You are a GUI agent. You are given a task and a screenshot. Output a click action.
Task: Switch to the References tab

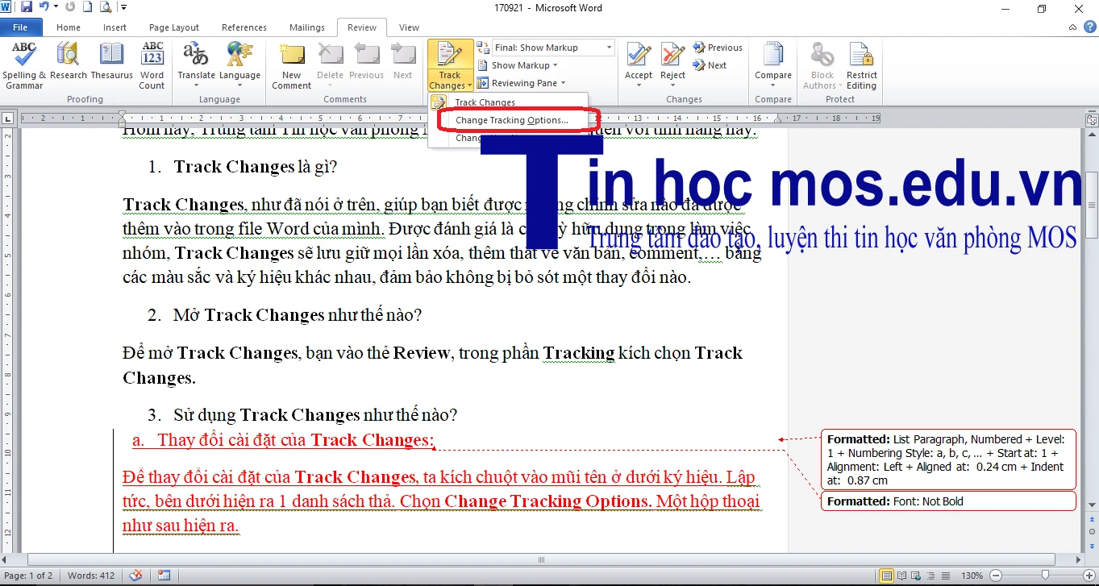(x=244, y=27)
